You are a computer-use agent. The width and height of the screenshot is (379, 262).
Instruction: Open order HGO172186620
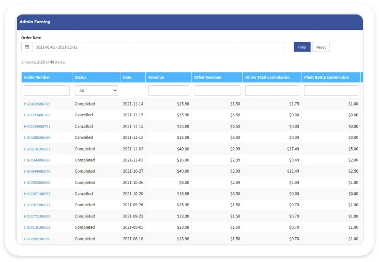(37, 216)
